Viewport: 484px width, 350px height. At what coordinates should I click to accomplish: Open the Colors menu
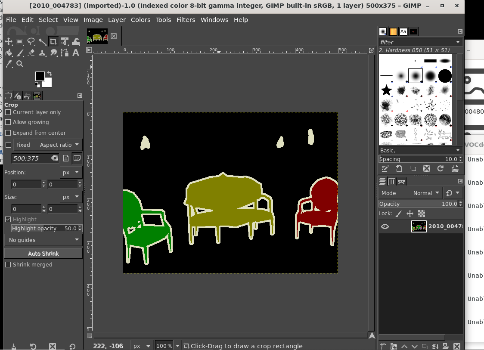[140, 20]
